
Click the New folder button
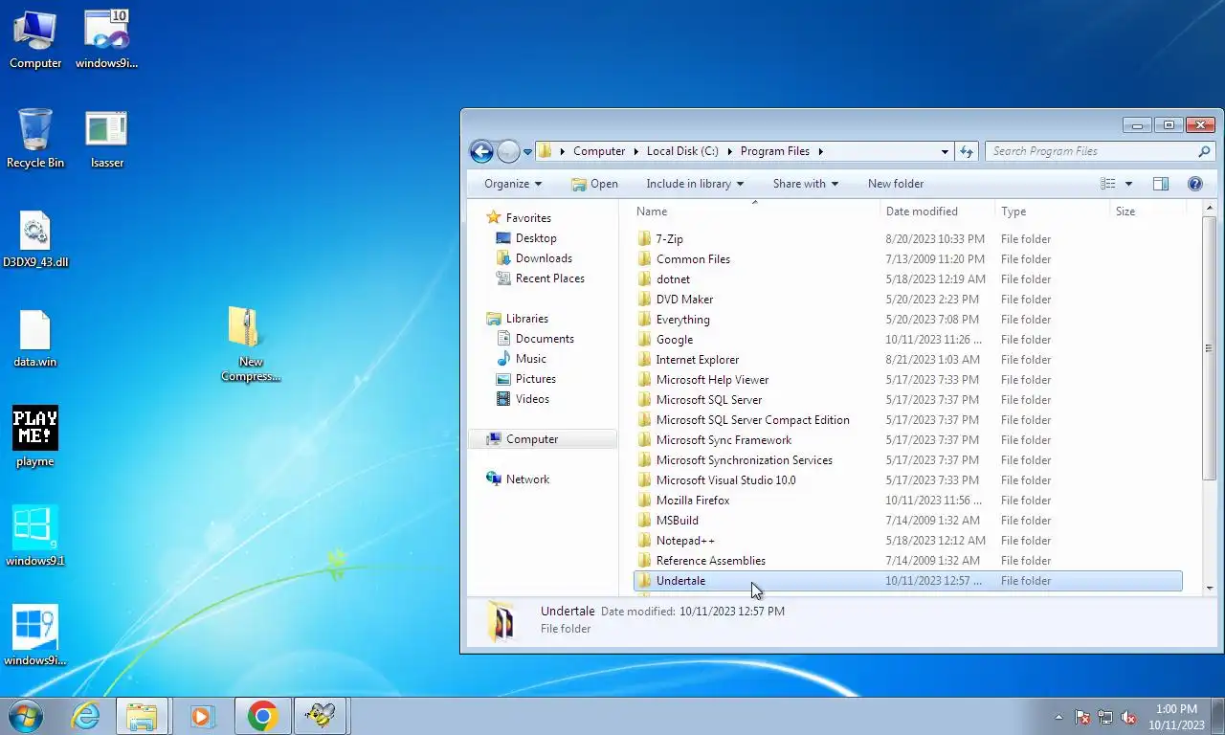[896, 184]
